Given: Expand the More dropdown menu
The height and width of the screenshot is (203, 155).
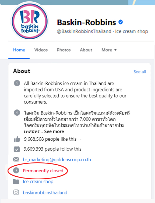Looking at the screenshot, I should pos(109,50).
